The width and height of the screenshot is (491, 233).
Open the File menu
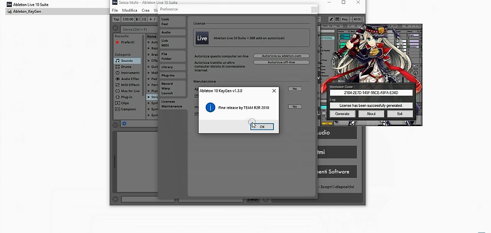pos(115,10)
